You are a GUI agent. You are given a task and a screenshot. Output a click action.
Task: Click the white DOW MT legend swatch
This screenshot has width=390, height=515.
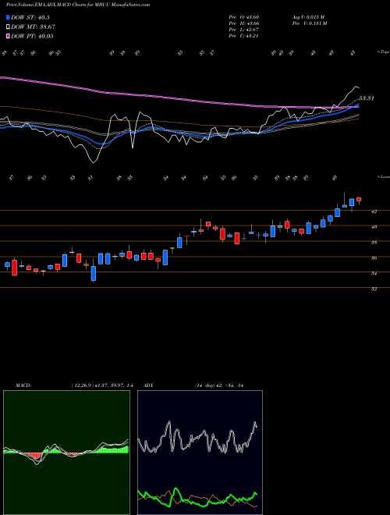point(9,27)
